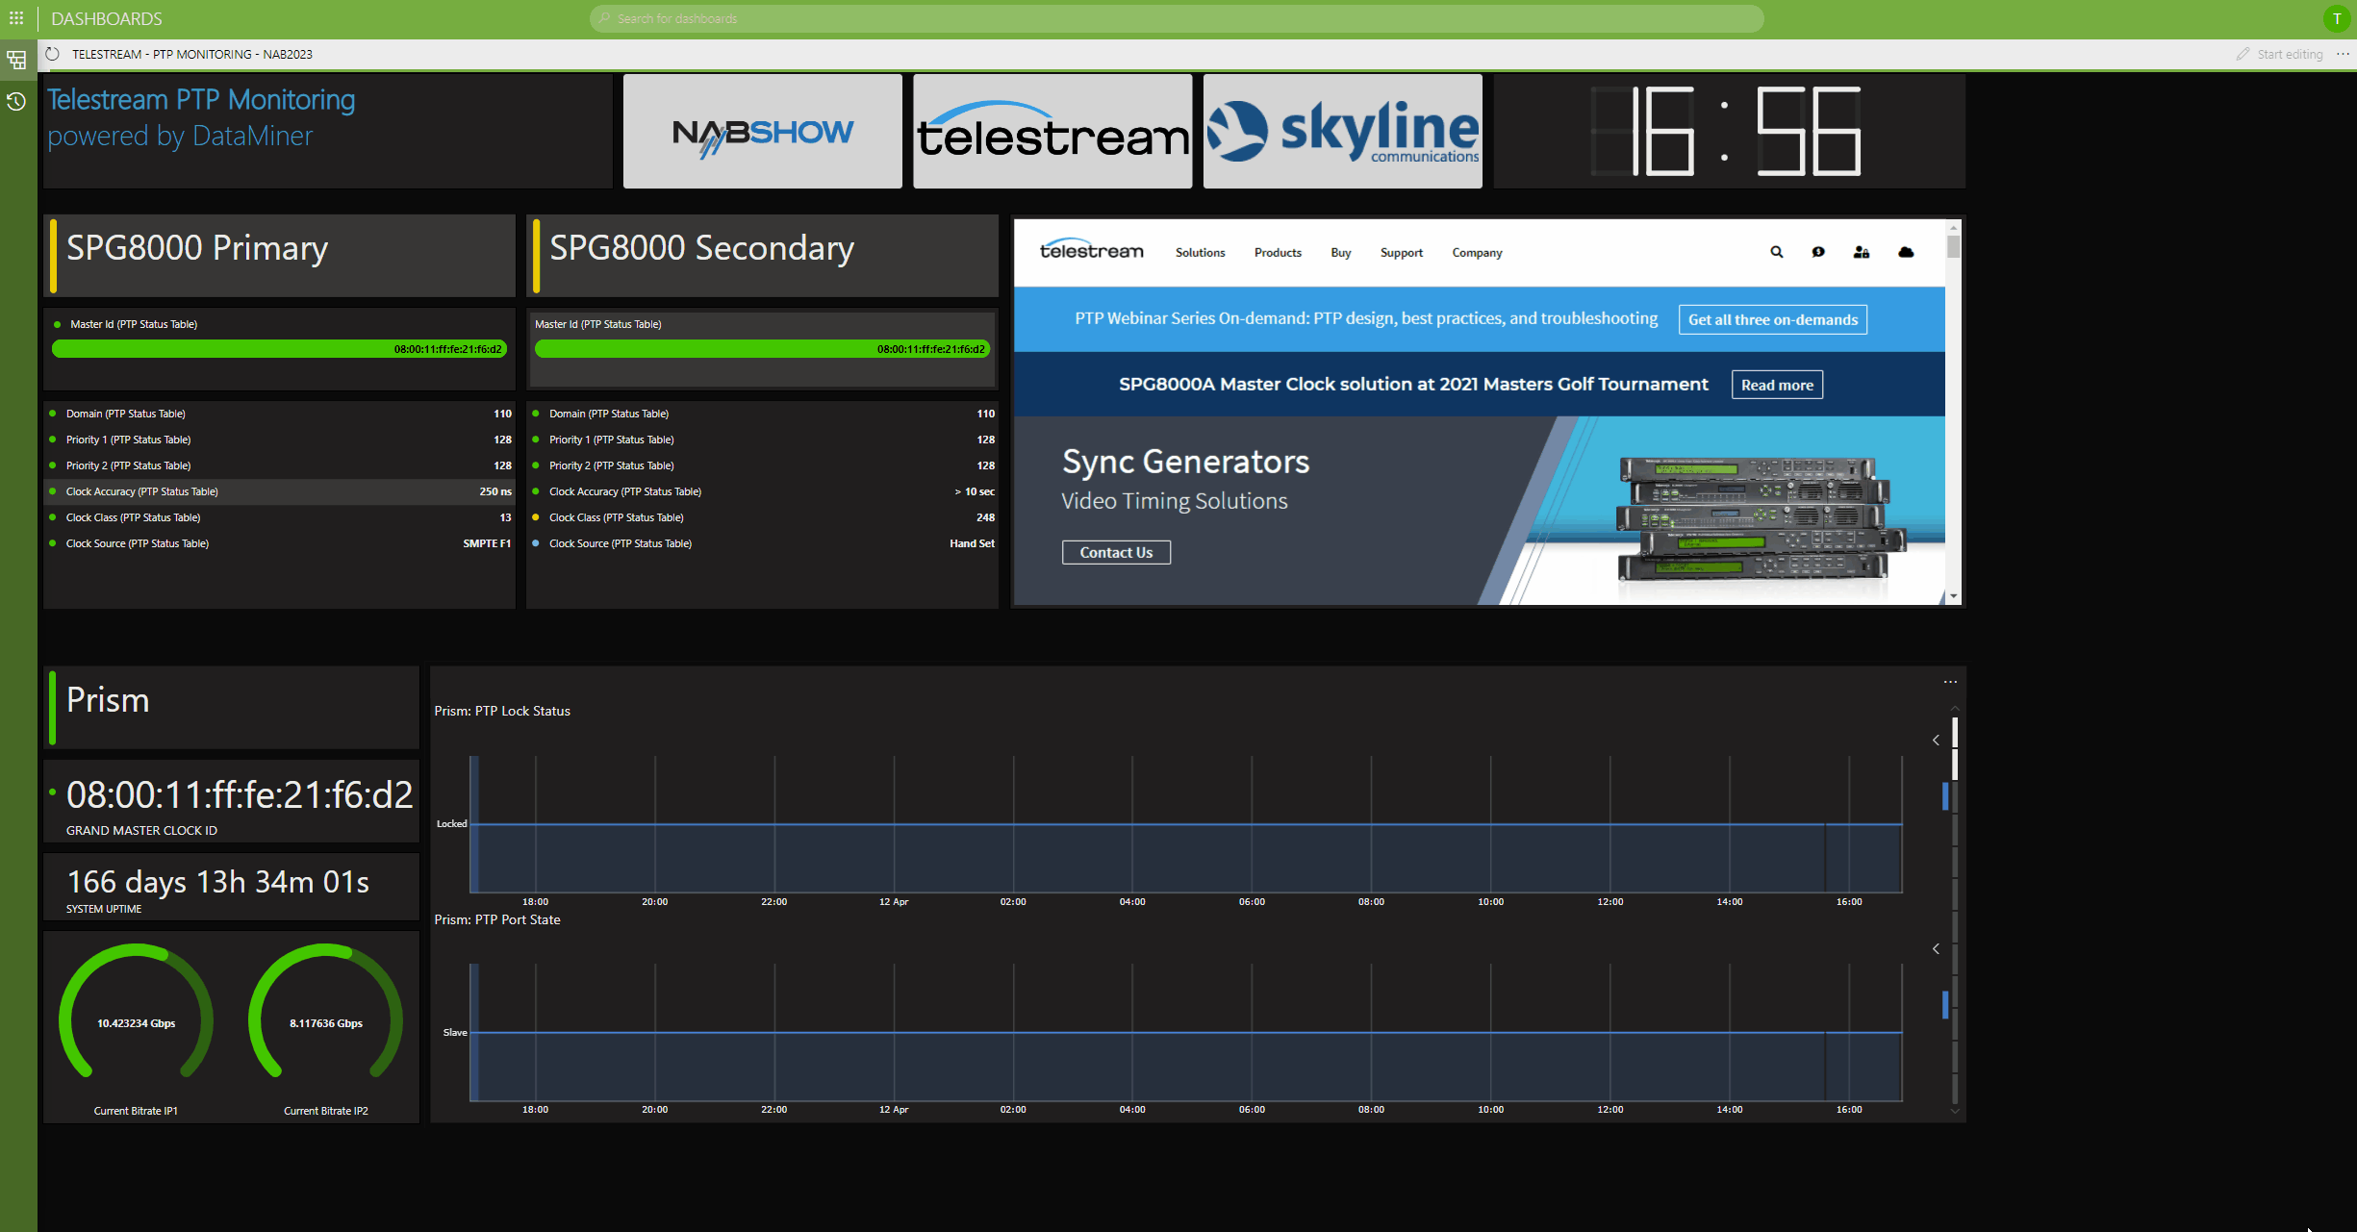Viewport: 2357px width, 1232px height.
Task: Click the Read more button
Action: 1777,385
